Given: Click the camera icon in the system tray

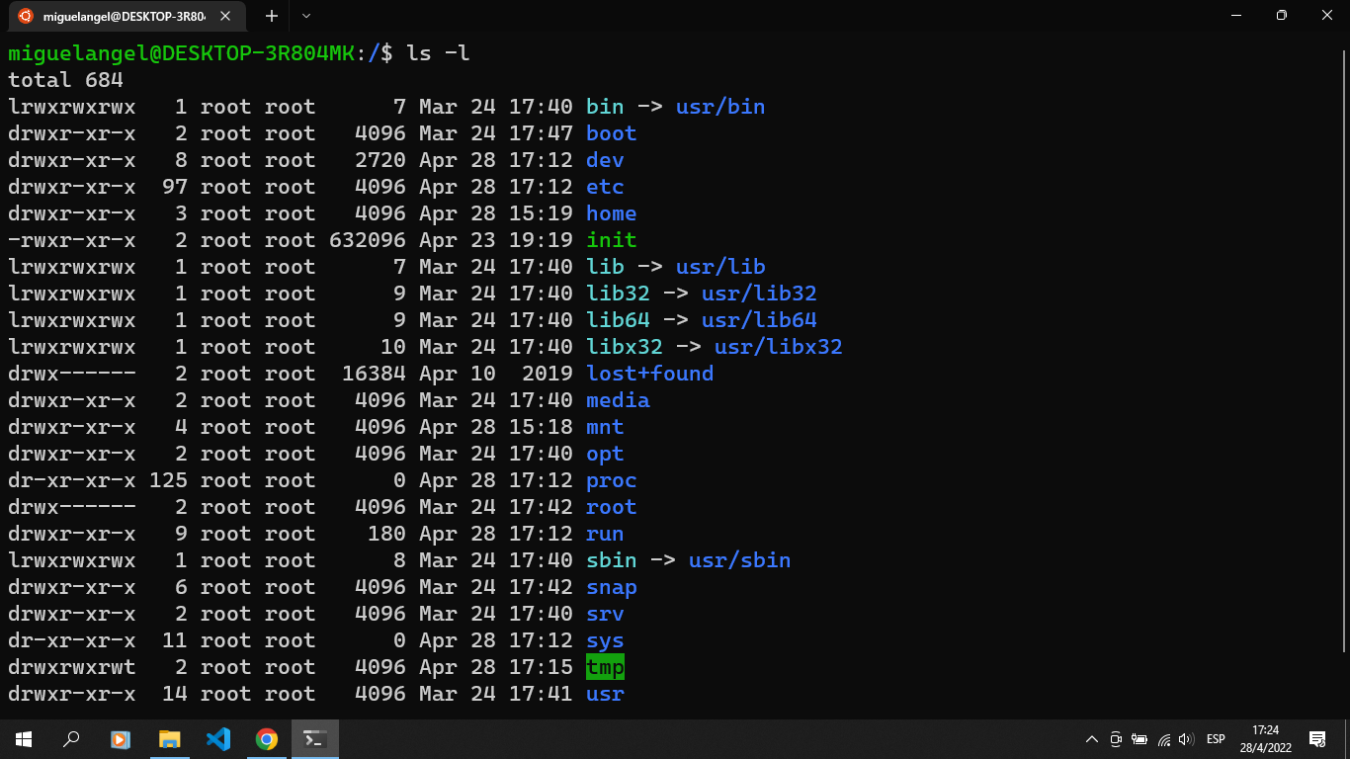Looking at the screenshot, I should pos(1116,738).
